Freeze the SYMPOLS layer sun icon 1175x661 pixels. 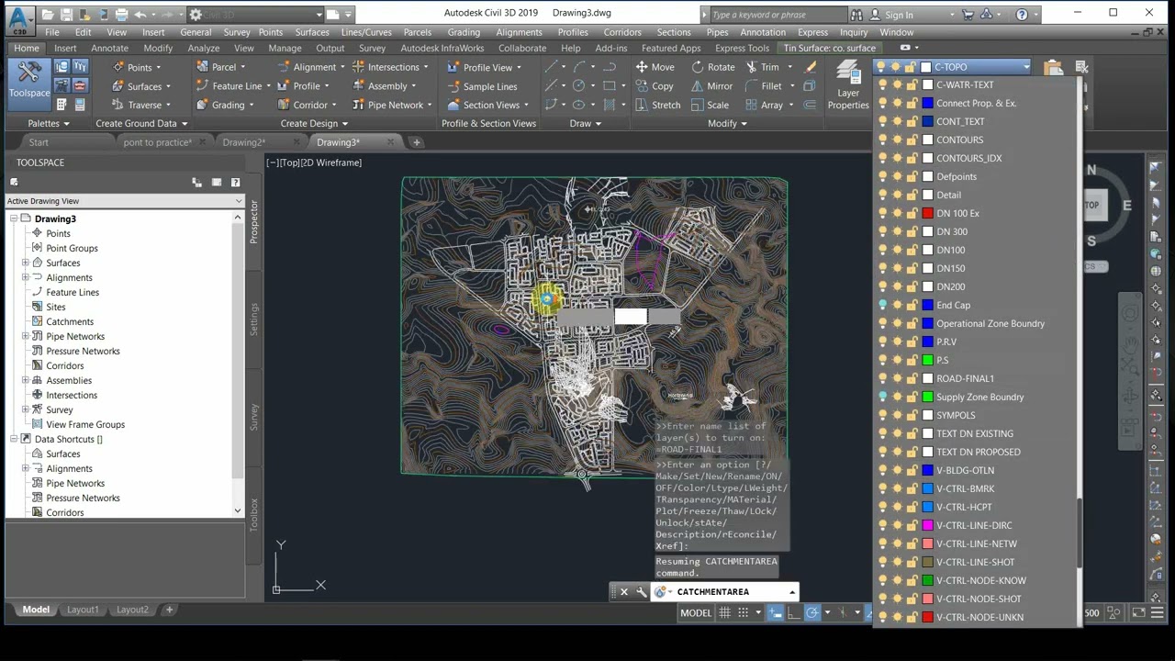tap(897, 415)
